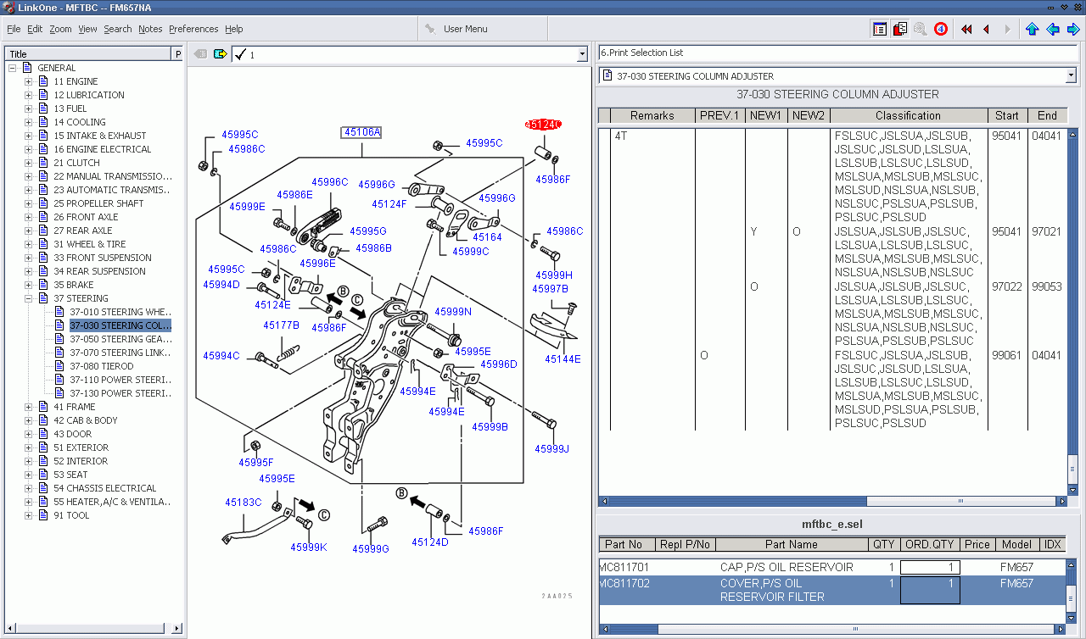Click the red circled number 4 icon
This screenshot has height=639, width=1086.
coord(941,29)
